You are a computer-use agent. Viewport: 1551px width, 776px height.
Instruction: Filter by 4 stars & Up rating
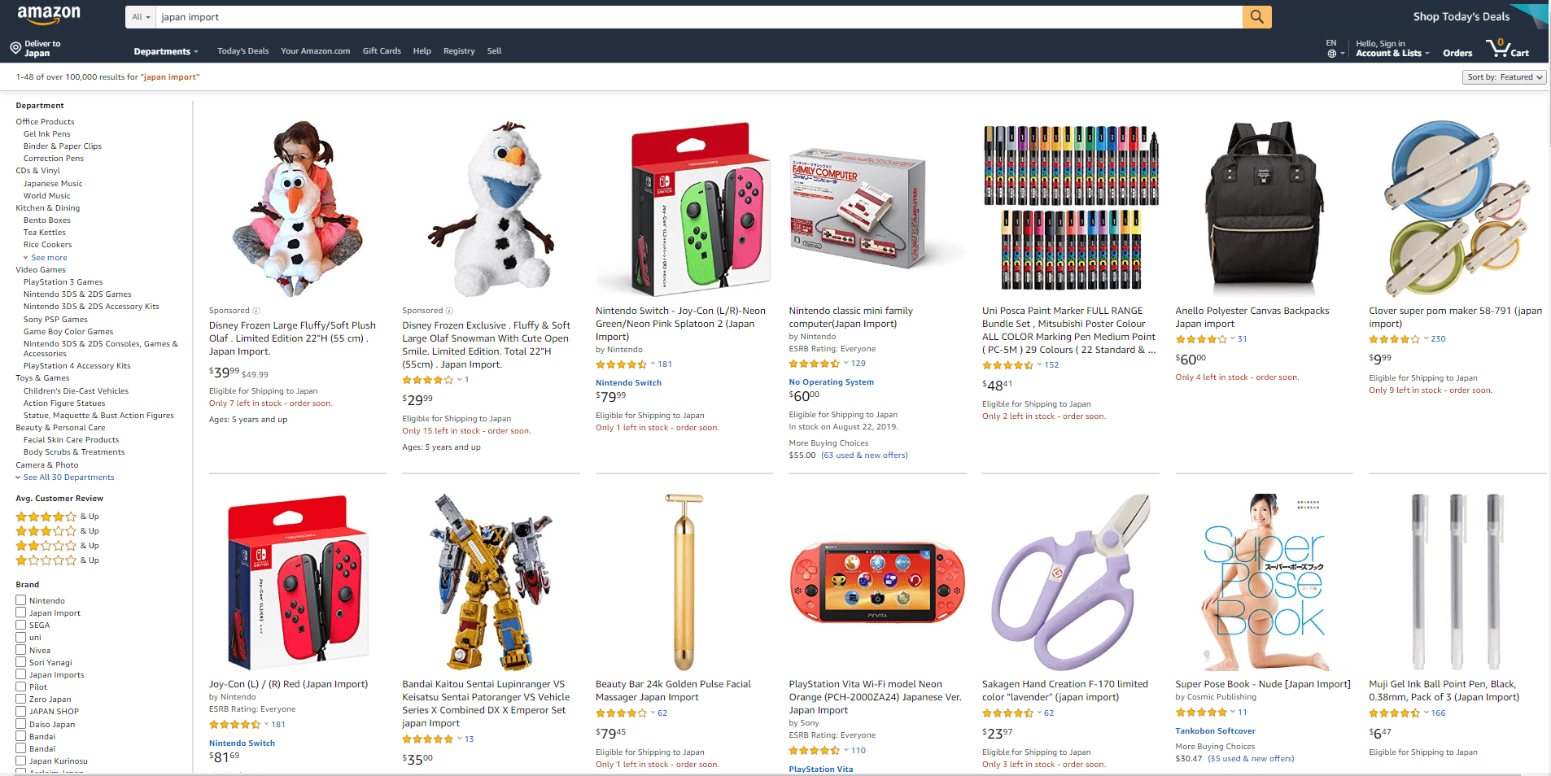(x=57, y=517)
